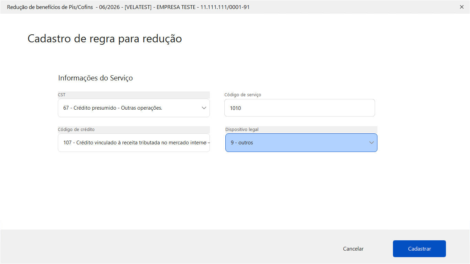Click the Cancelar button
The height and width of the screenshot is (264, 470).
(x=353, y=249)
